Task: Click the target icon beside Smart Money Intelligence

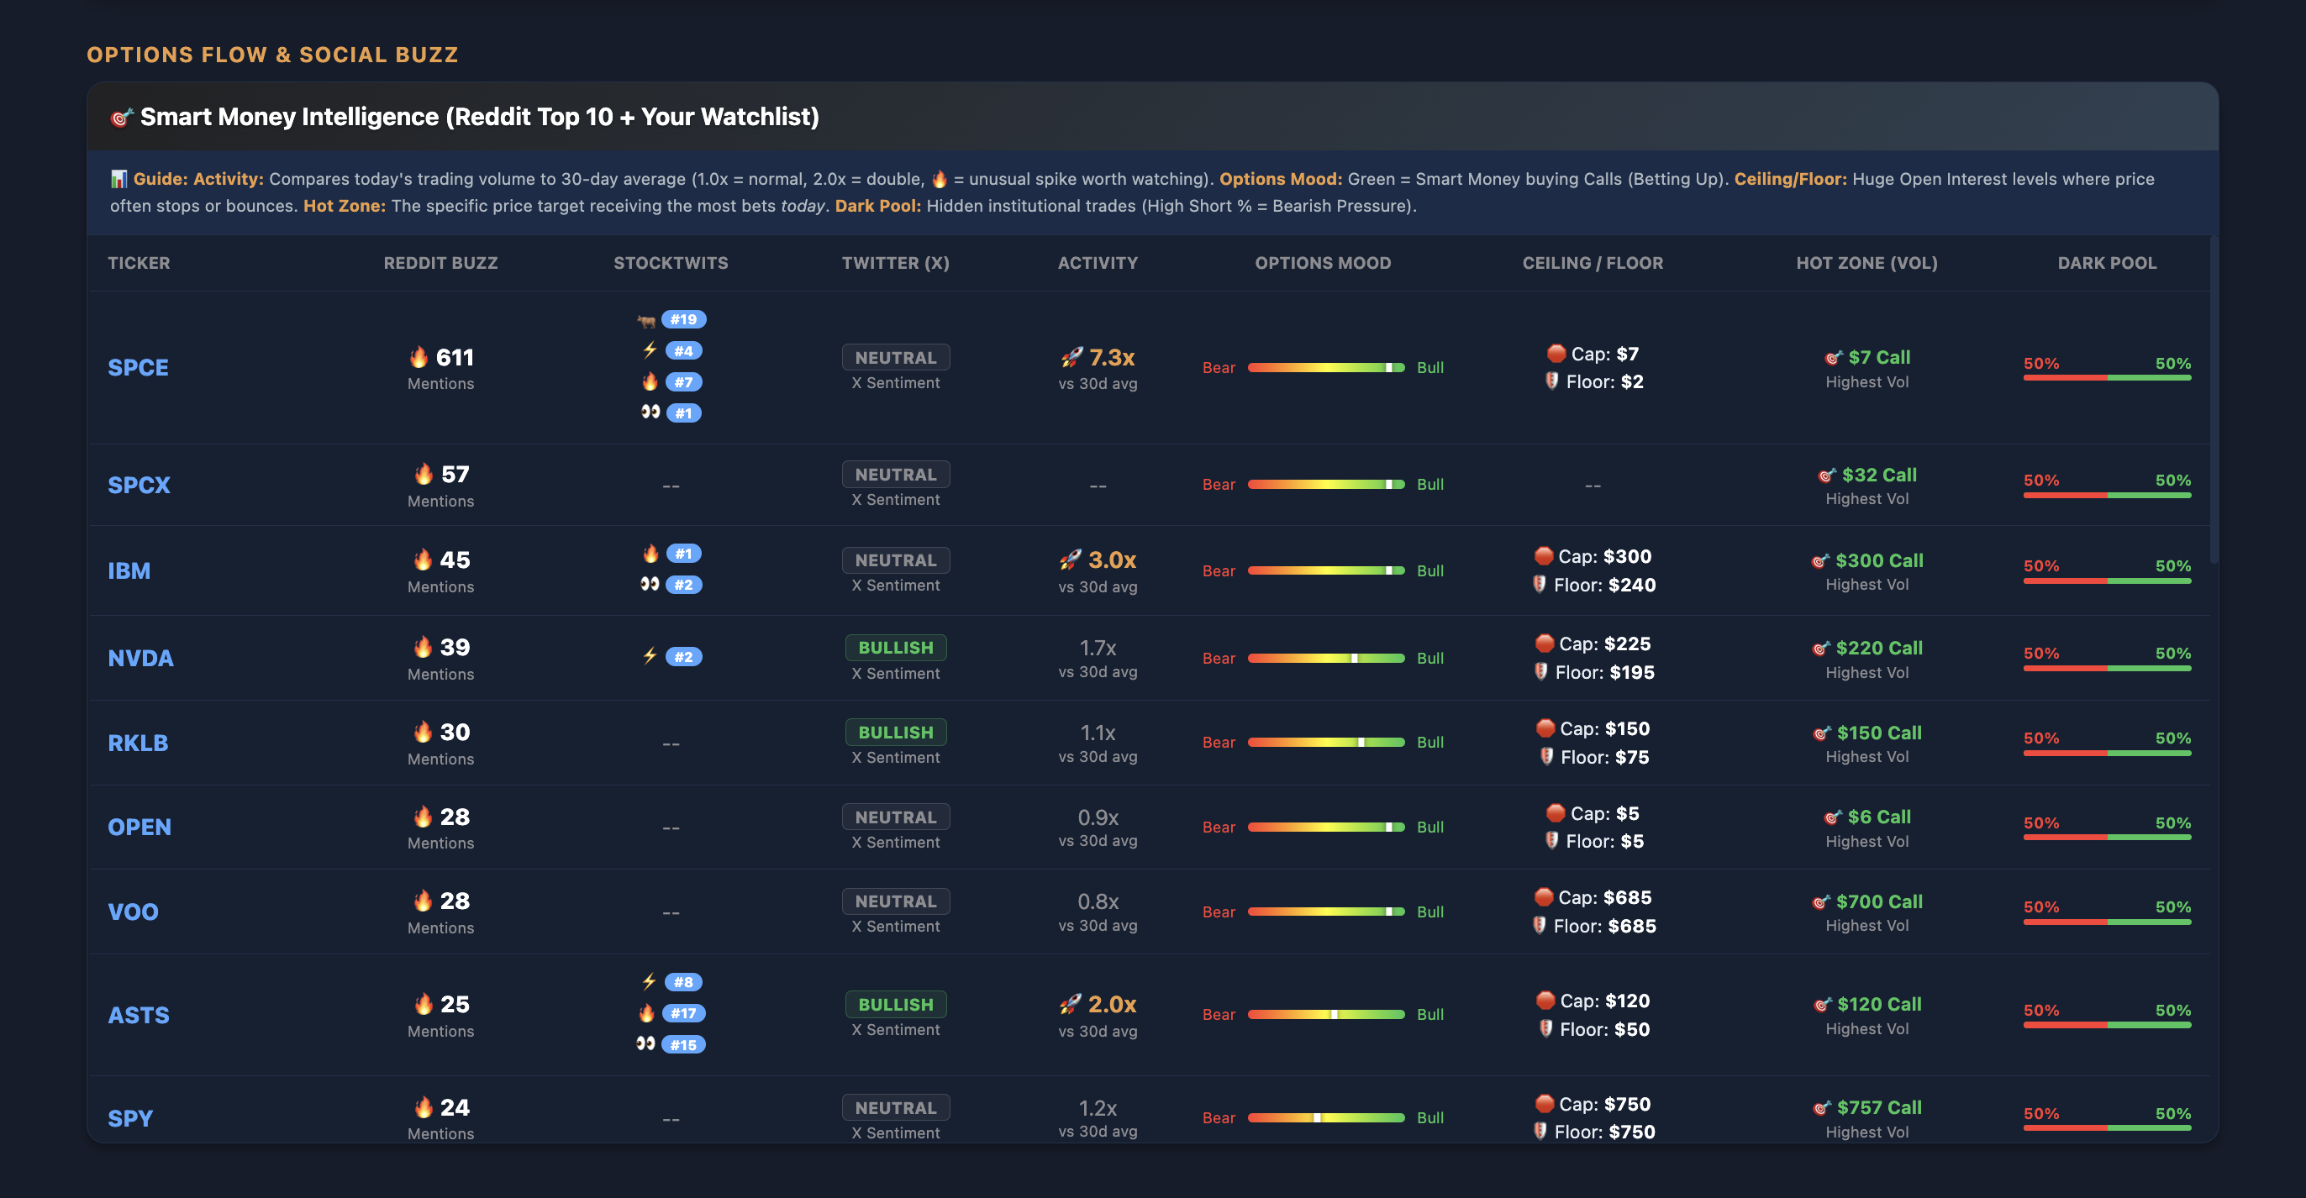Action: point(121,118)
